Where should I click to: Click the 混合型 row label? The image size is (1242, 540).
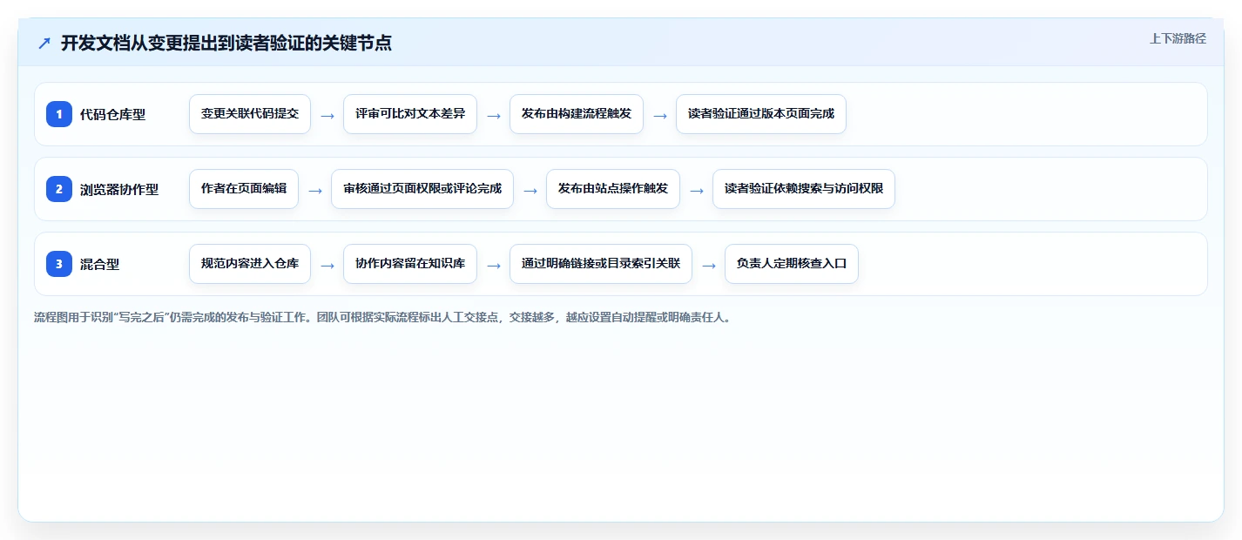click(x=99, y=264)
